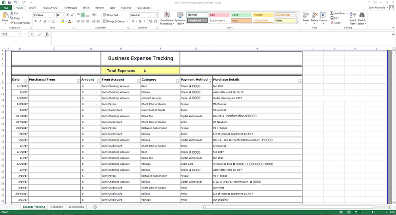
Task: Open the Purchase Details filter dropdown
Action: point(300,81)
